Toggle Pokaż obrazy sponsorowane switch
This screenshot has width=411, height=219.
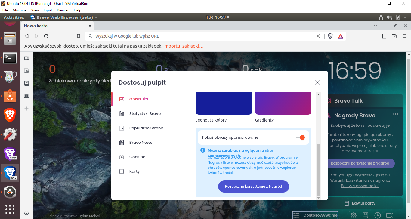pyautogui.click(x=301, y=137)
